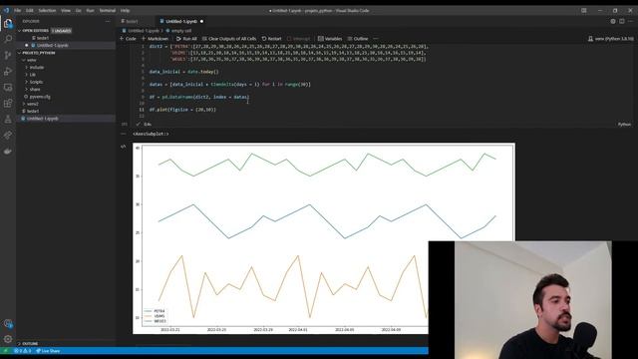The height and width of the screenshot is (359, 638).
Task: Open the Search view in activity bar
Action: tap(8, 39)
